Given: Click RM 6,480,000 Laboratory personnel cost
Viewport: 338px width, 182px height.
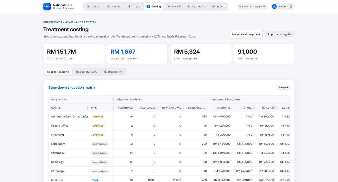Looking at the screenshot, I should tap(222, 144).
